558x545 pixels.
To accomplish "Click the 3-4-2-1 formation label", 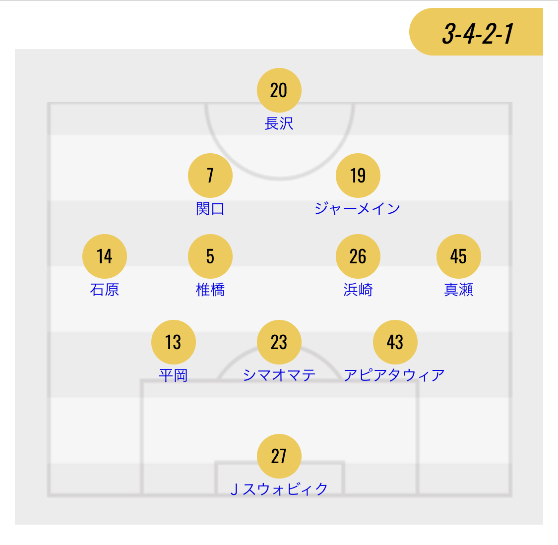I will coord(477,34).
